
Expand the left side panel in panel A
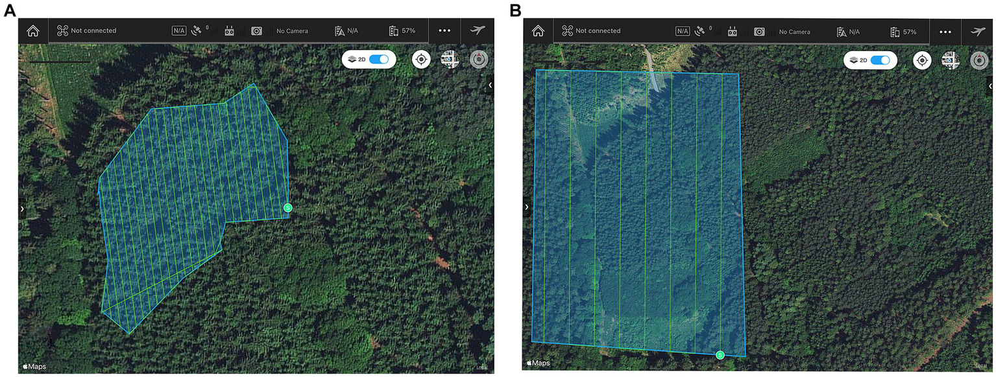click(x=22, y=209)
